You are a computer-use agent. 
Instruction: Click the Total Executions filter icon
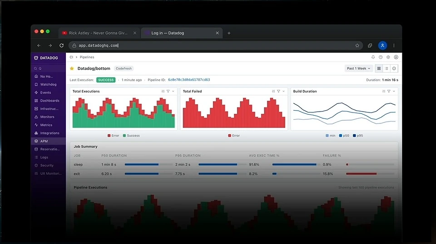[x=168, y=91]
